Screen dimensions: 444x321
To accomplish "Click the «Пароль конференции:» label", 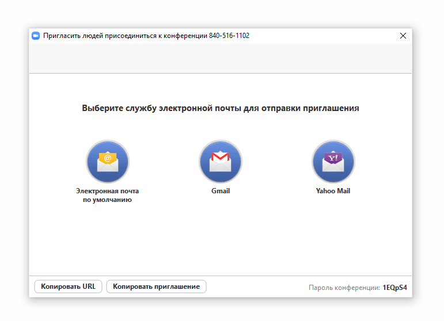I will click(x=344, y=288).
